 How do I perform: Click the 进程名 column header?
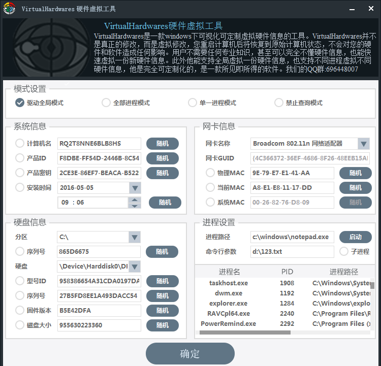pos(229,272)
